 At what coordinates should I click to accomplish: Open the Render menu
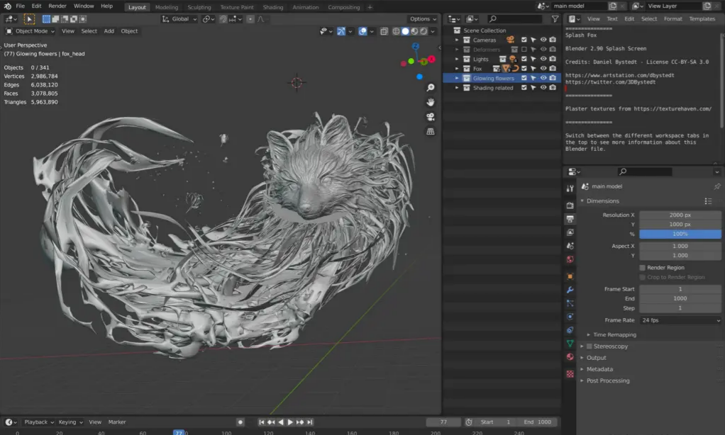pyautogui.click(x=57, y=6)
